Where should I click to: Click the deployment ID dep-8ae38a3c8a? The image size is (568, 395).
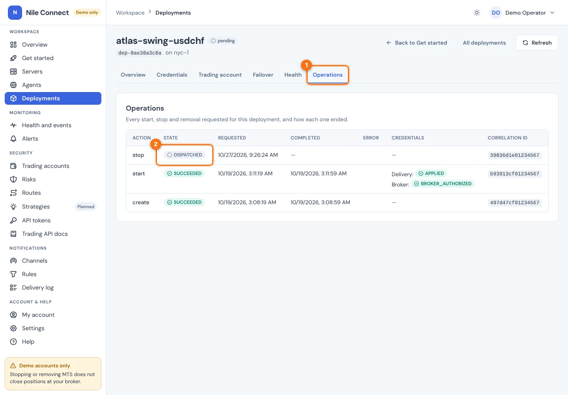point(140,53)
